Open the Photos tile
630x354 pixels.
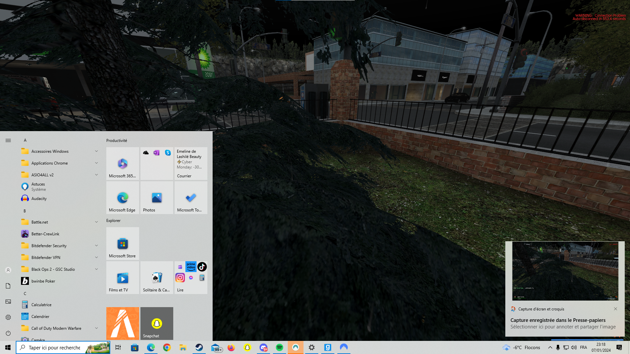pos(157,198)
